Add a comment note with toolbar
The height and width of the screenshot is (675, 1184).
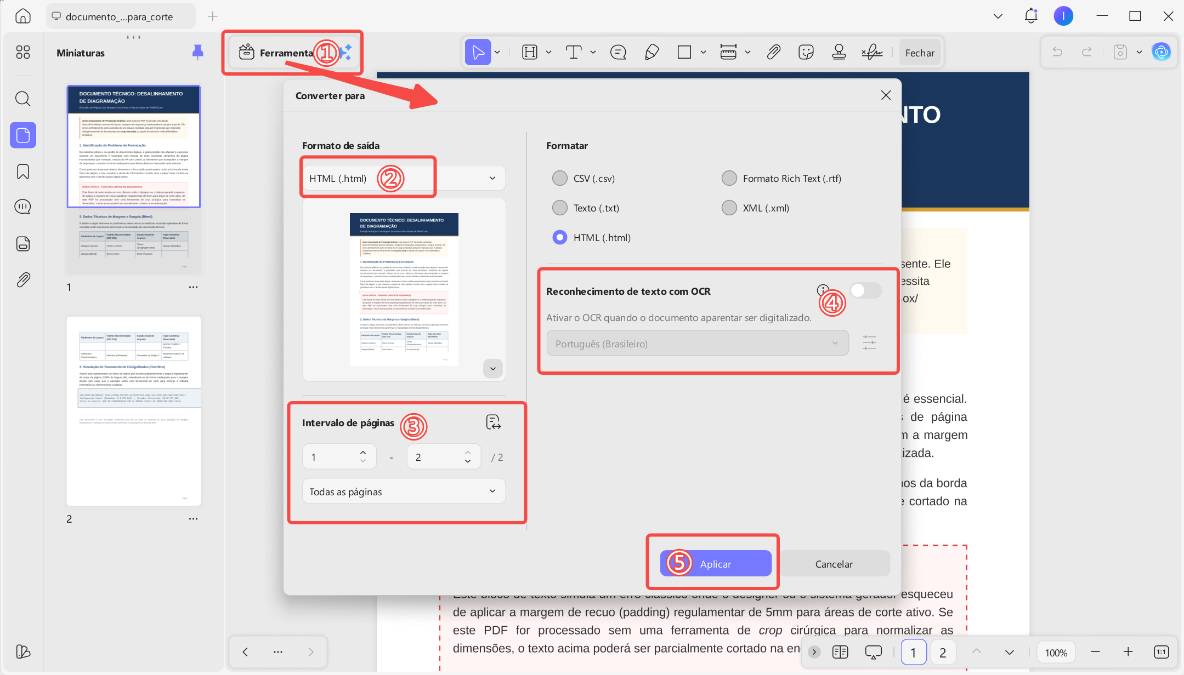tap(618, 53)
